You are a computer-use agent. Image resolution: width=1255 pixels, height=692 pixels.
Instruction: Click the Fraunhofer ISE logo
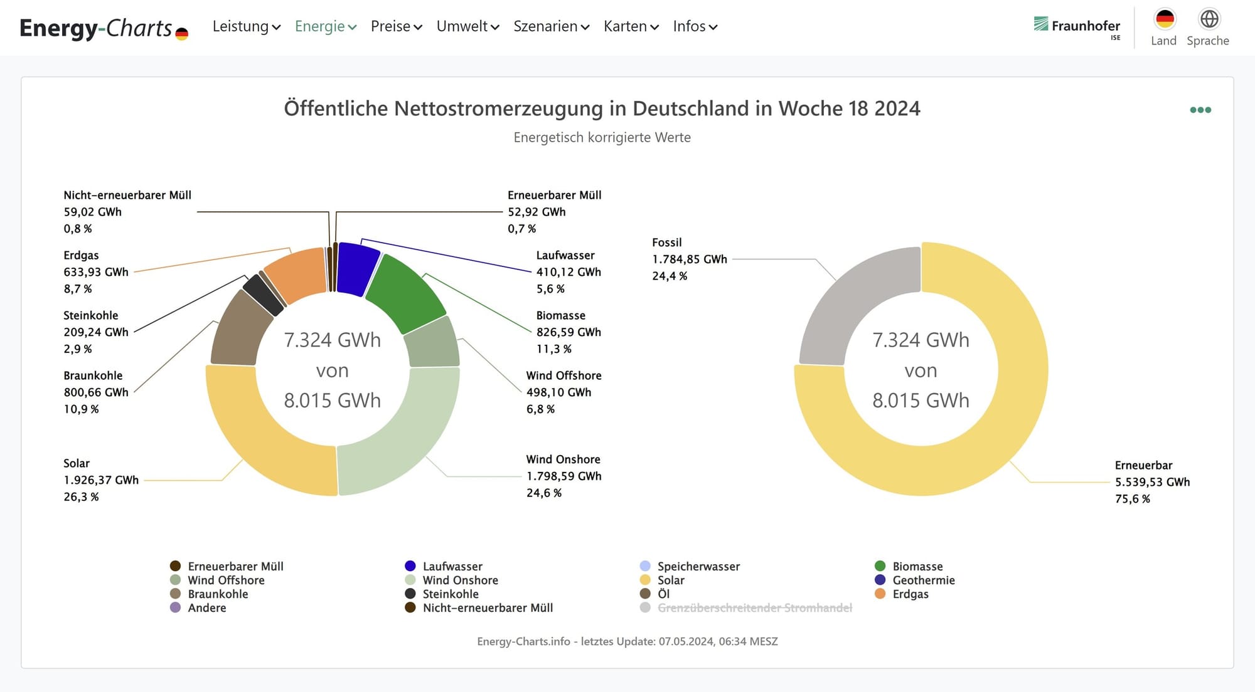pyautogui.click(x=1077, y=26)
